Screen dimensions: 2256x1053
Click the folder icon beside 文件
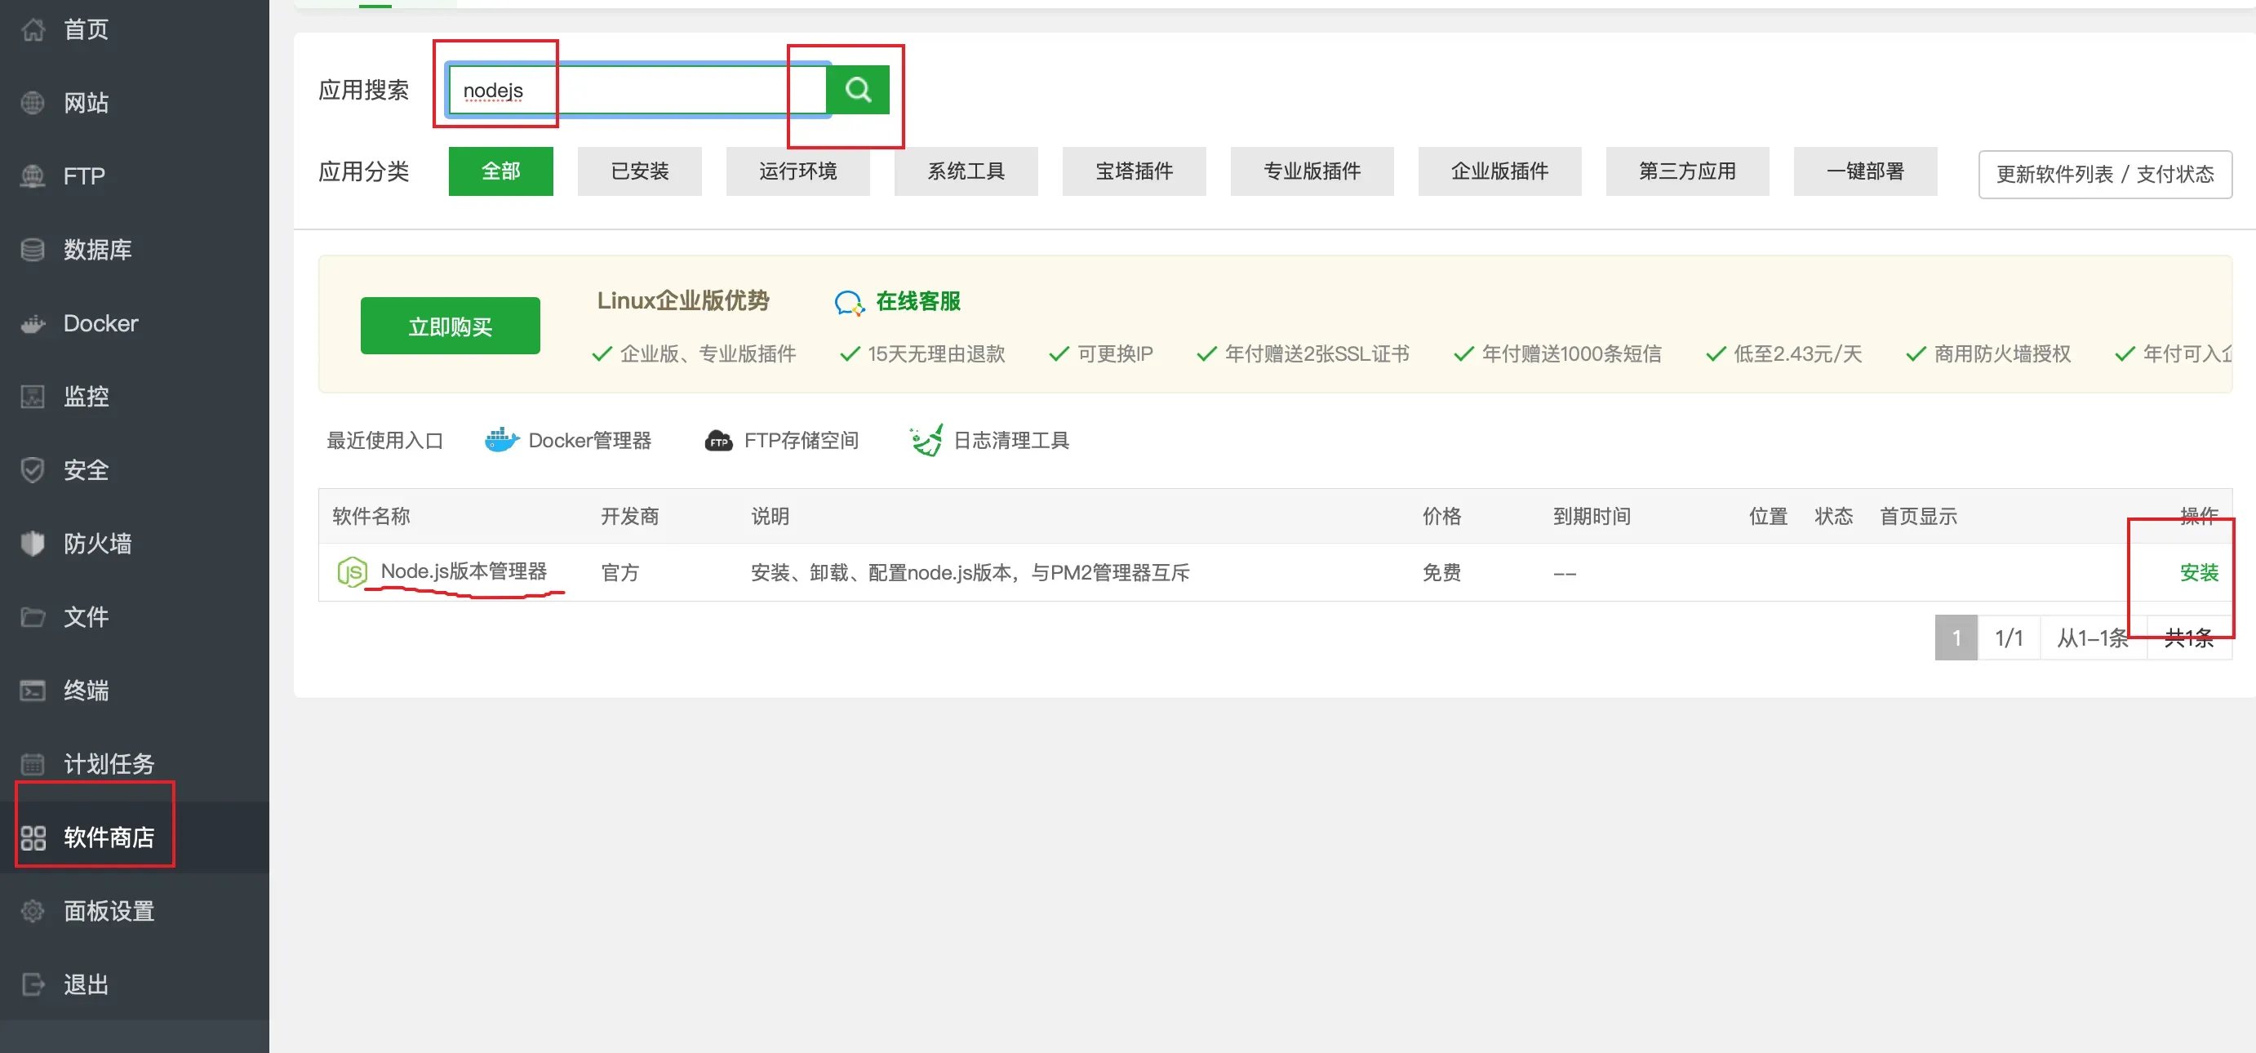[33, 617]
